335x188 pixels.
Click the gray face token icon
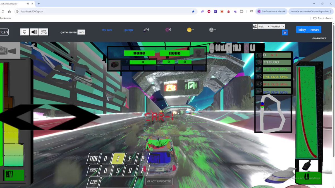click(x=211, y=30)
